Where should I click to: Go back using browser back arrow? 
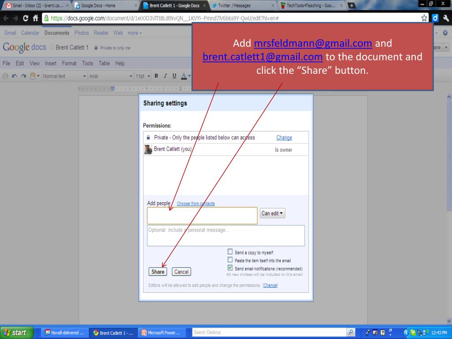pyautogui.click(x=5, y=18)
